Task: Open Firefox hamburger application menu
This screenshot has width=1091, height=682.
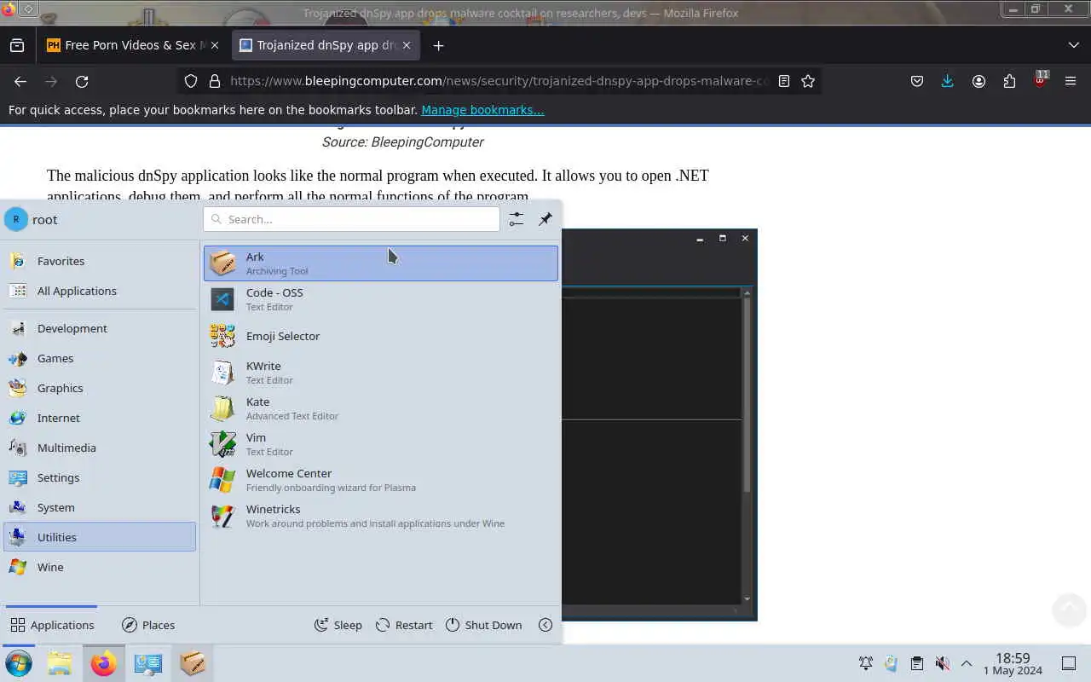Action: click(x=1071, y=81)
